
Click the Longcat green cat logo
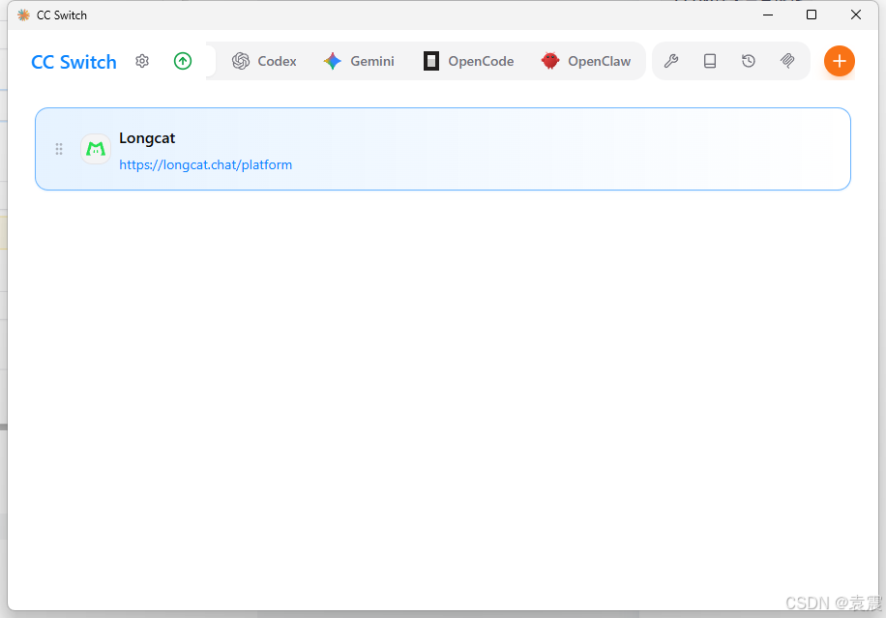[x=96, y=149]
